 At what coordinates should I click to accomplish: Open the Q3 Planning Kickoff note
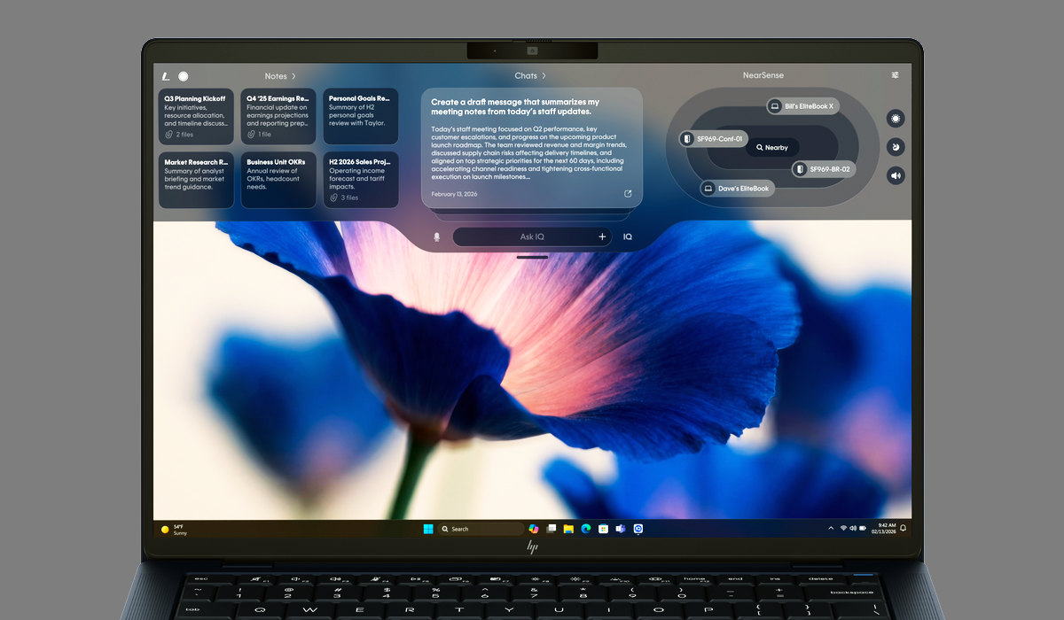click(195, 115)
